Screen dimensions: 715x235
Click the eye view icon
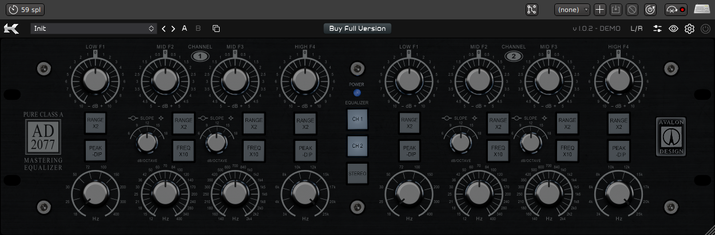[x=674, y=29]
